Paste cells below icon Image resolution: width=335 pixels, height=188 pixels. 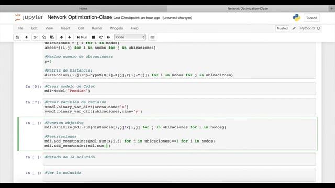click(x=52, y=37)
